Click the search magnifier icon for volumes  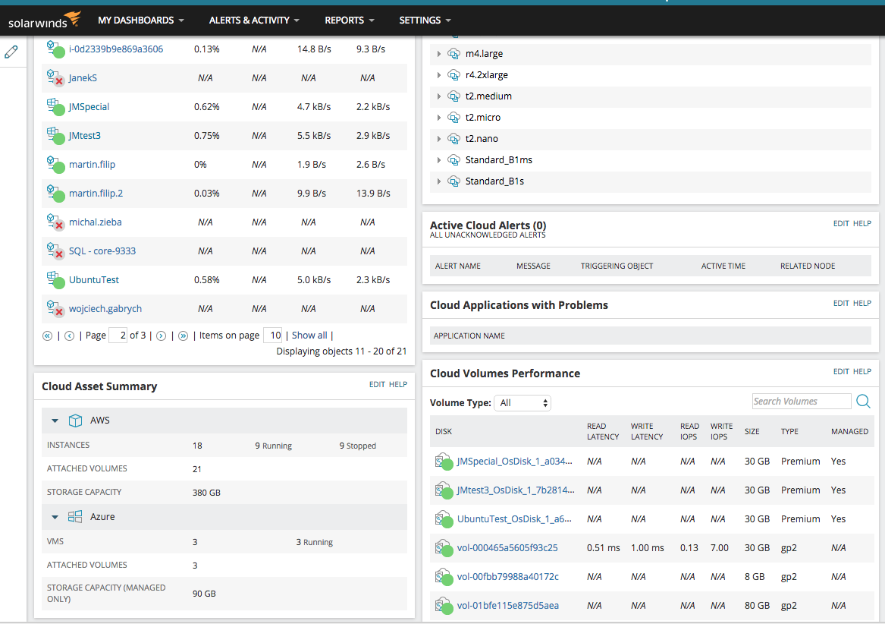pyautogui.click(x=864, y=401)
